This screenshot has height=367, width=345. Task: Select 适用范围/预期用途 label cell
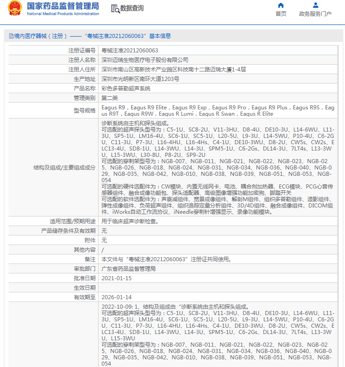53,221
